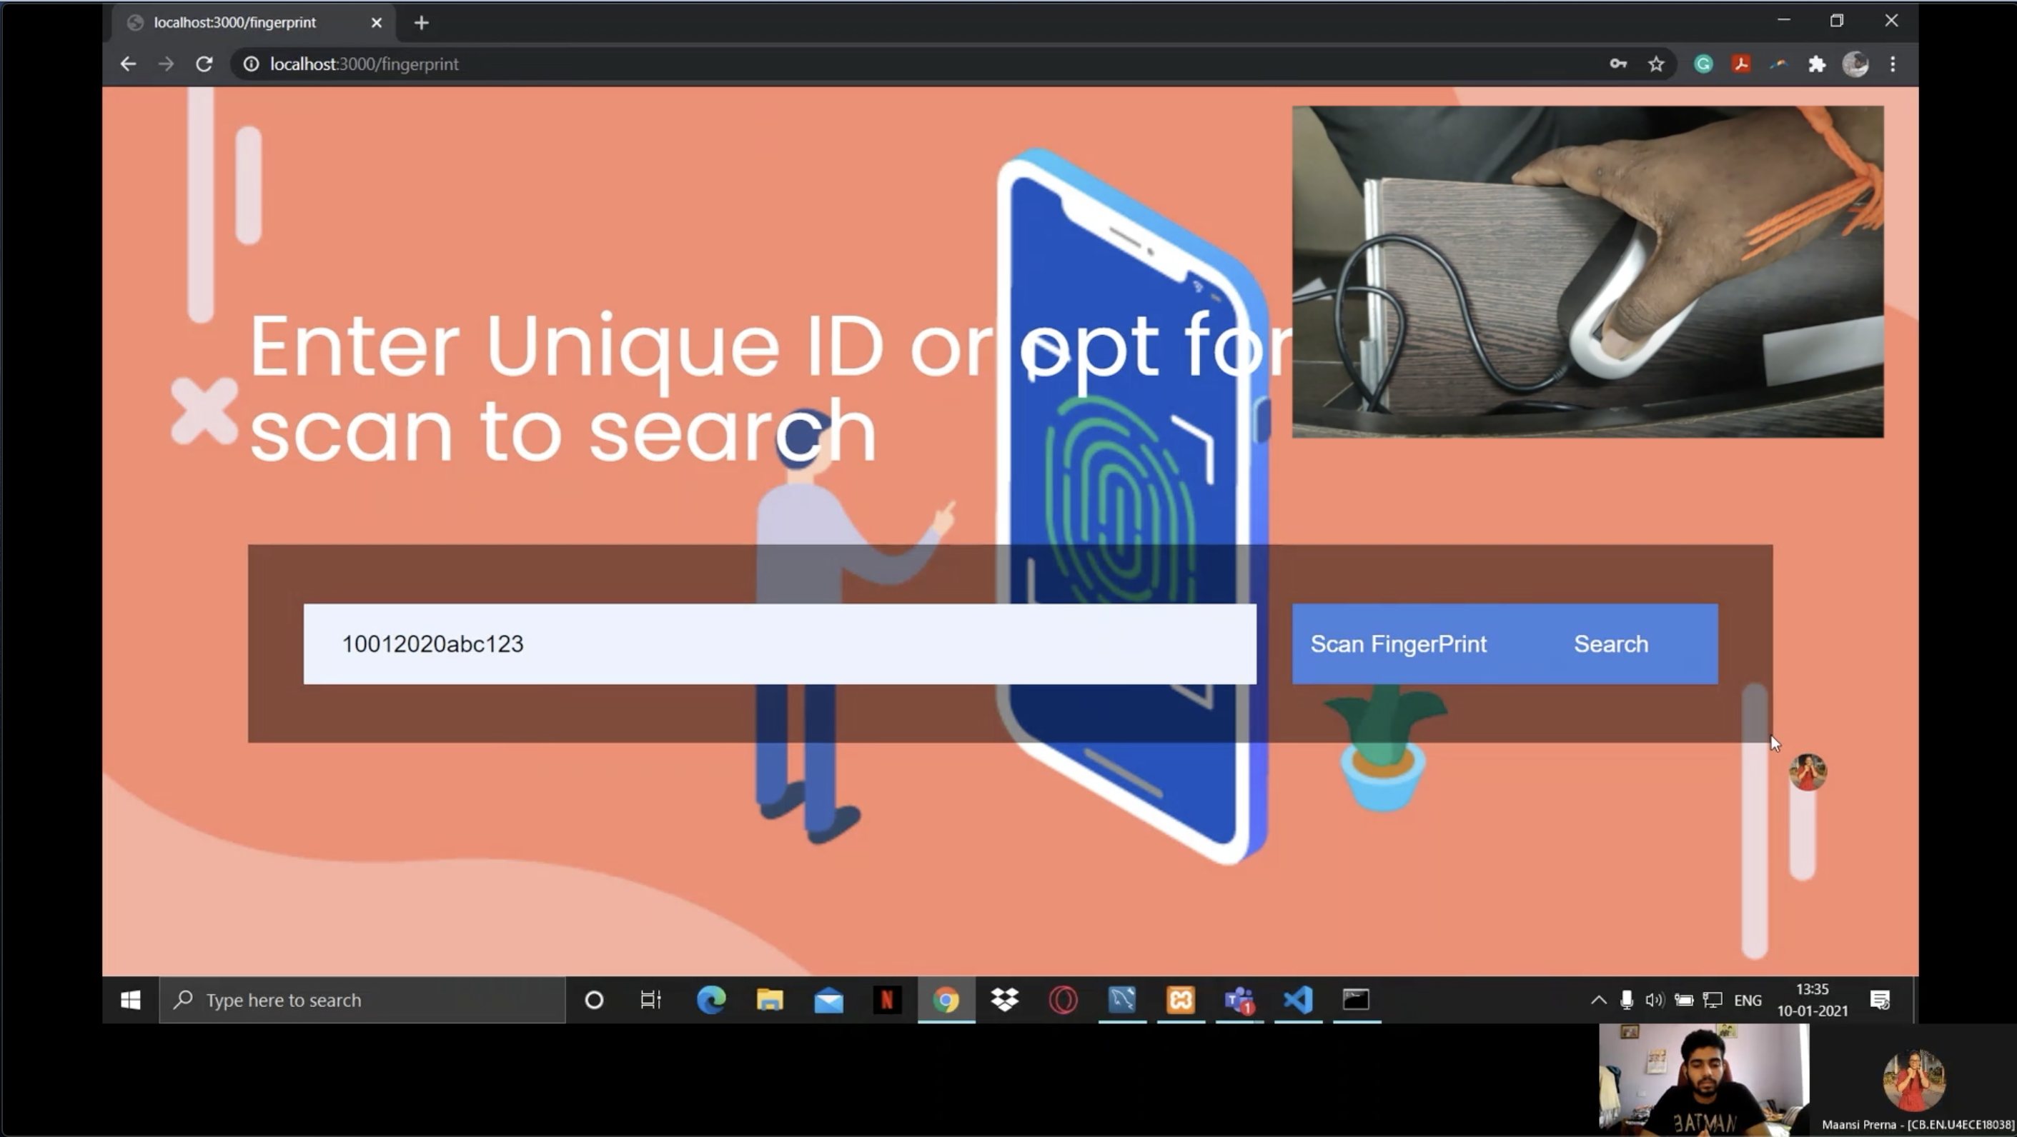Open a new browser tab
Screen dimensions: 2017x1137
coord(421,23)
